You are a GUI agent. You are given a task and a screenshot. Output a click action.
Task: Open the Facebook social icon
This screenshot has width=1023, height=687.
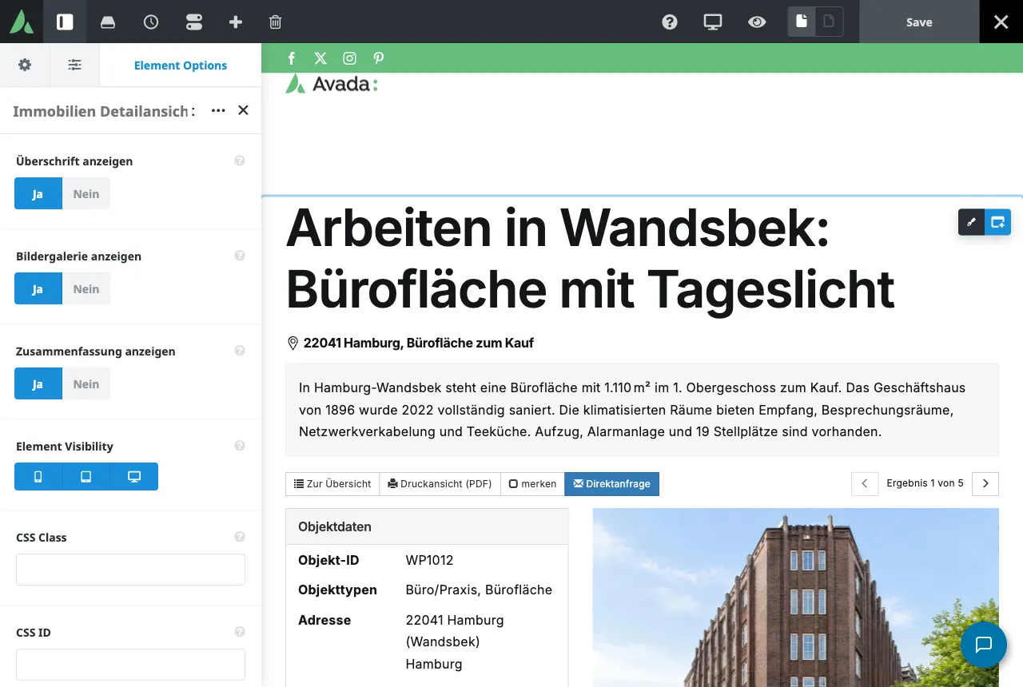292,58
